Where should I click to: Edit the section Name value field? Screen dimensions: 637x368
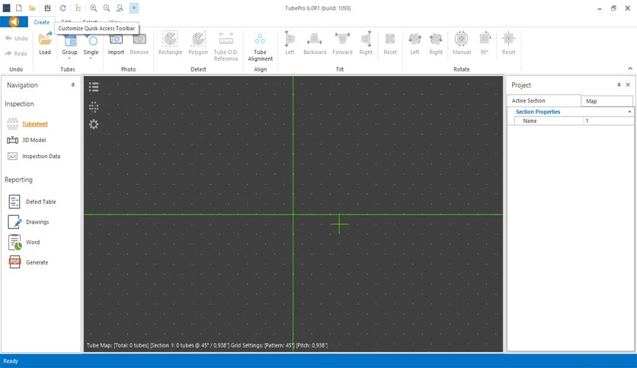tap(608, 121)
